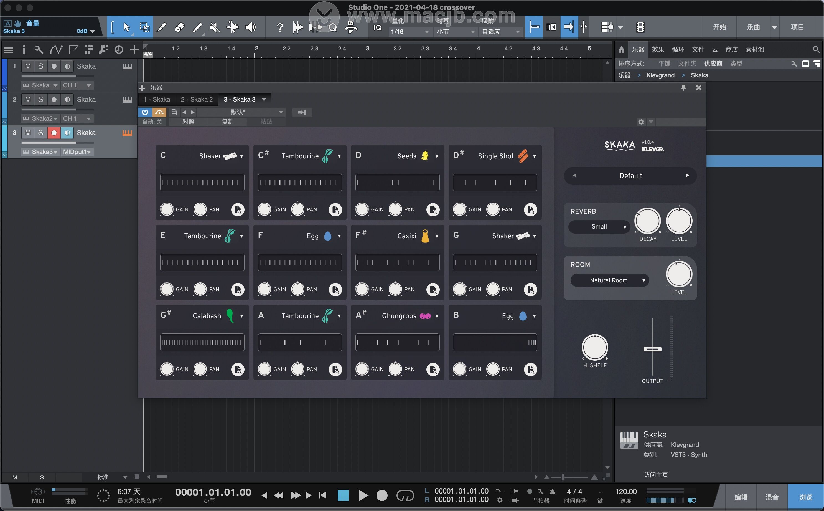Click the HI SHELF knob

(595, 347)
